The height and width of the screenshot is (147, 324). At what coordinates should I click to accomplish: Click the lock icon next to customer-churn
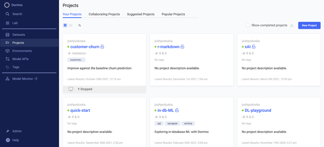point(102,47)
